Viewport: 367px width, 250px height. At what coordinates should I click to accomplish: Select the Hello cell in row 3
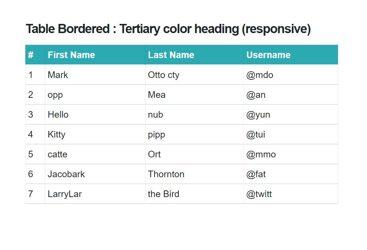click(x=95, y=114)
